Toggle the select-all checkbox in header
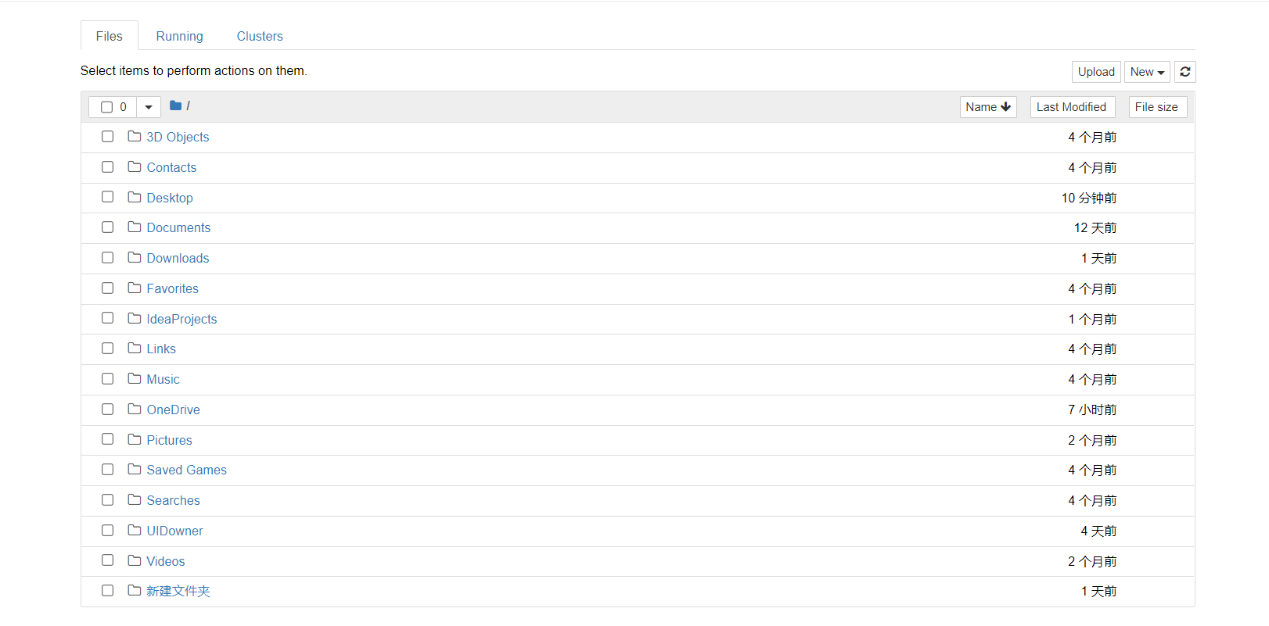The height and width of the screenshot is (626, 1269). click(x=107, y=107)
